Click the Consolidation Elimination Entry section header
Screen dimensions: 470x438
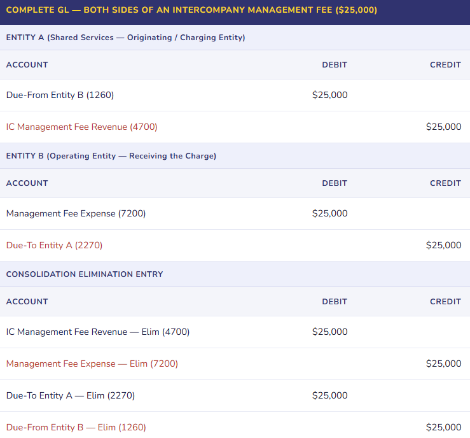[x=85, y=274]
